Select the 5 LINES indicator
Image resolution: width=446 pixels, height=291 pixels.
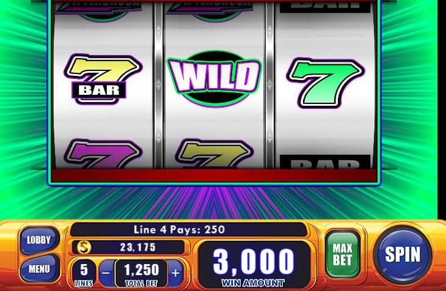pos(84,274)
